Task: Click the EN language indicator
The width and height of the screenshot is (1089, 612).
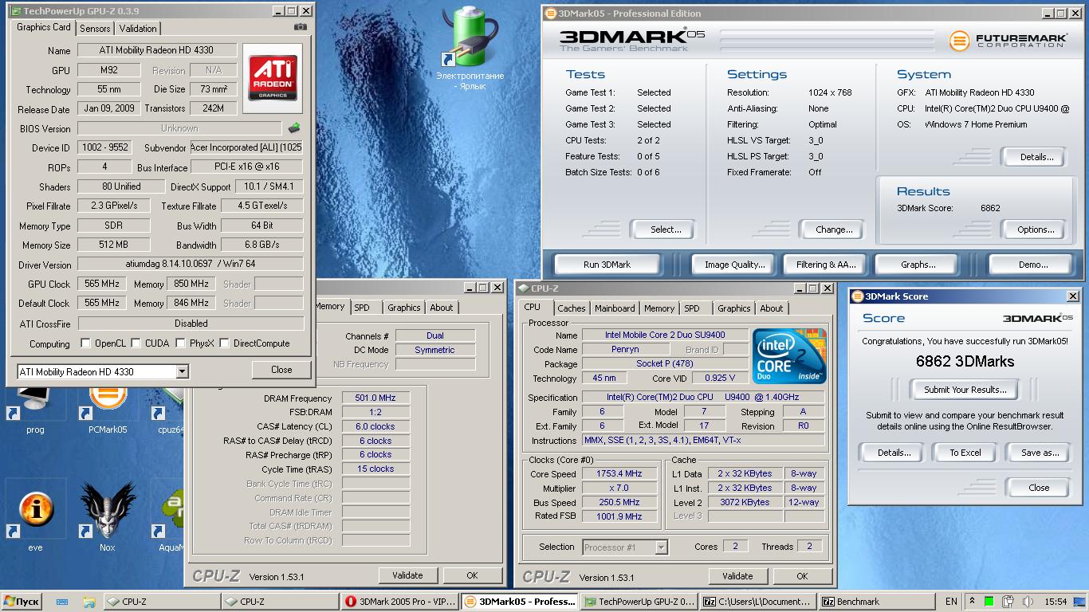Action: [951, 602]
